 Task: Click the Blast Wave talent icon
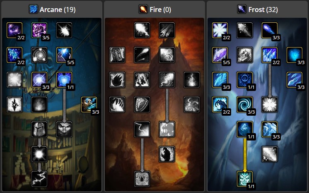167,129
